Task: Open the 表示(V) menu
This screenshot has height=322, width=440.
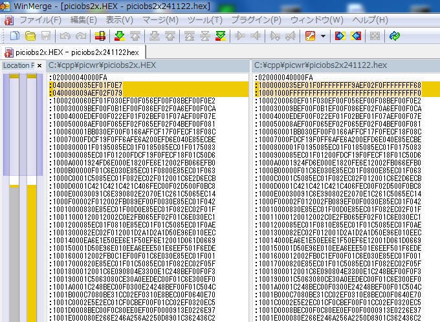Action: pos(119,20)
